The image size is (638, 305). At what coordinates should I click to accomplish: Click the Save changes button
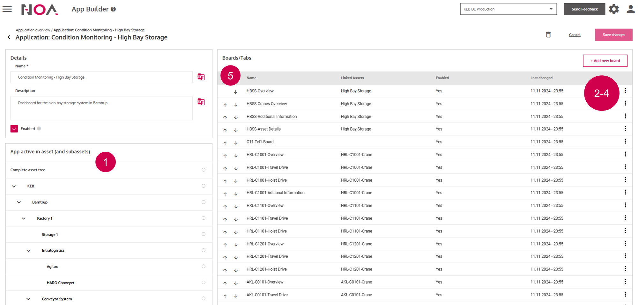pos(613,35)
